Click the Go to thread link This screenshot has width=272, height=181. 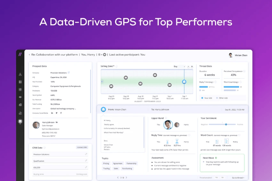(x=238, y=177)
